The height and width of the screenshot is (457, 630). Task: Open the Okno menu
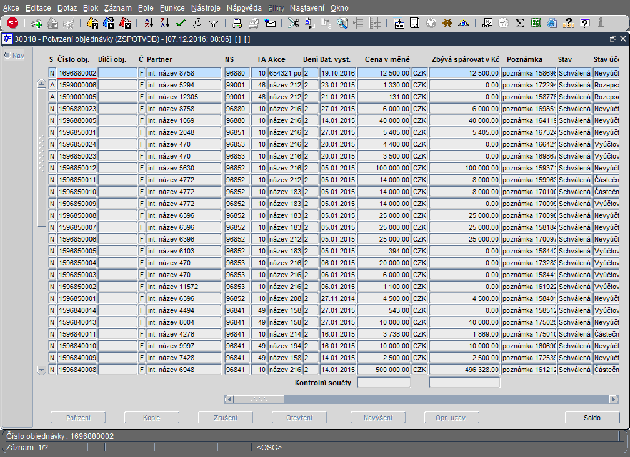pyautogui.click(x=339, y=8)
